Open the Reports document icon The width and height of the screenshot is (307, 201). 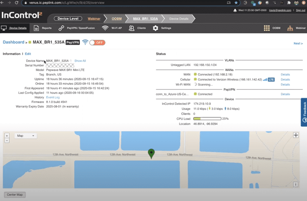[36, 28]
